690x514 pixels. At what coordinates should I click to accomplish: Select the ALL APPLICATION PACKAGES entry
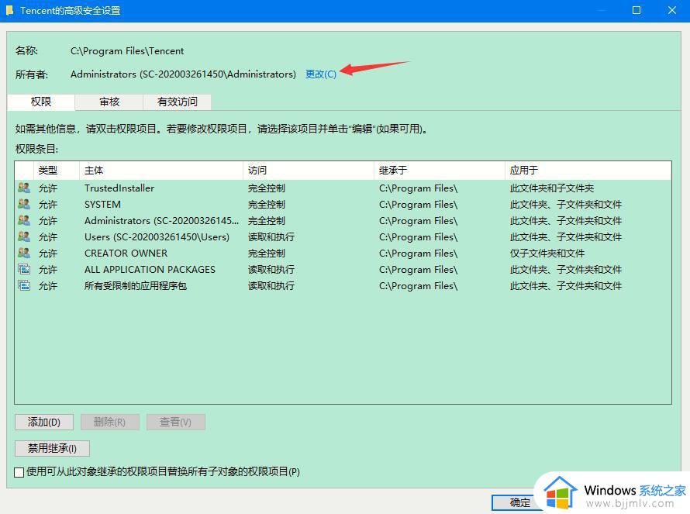click(150, 270)
